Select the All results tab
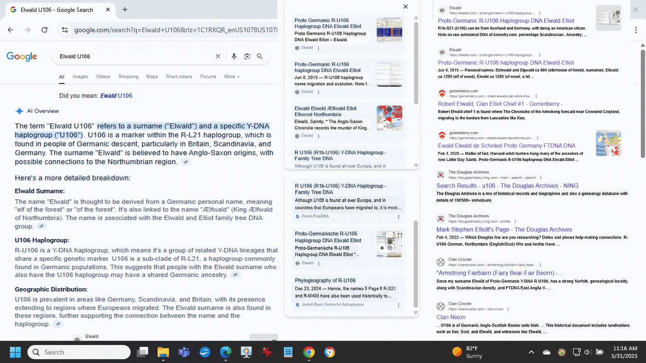This screenshot has width=646, height=363. [x=62, y=77]
